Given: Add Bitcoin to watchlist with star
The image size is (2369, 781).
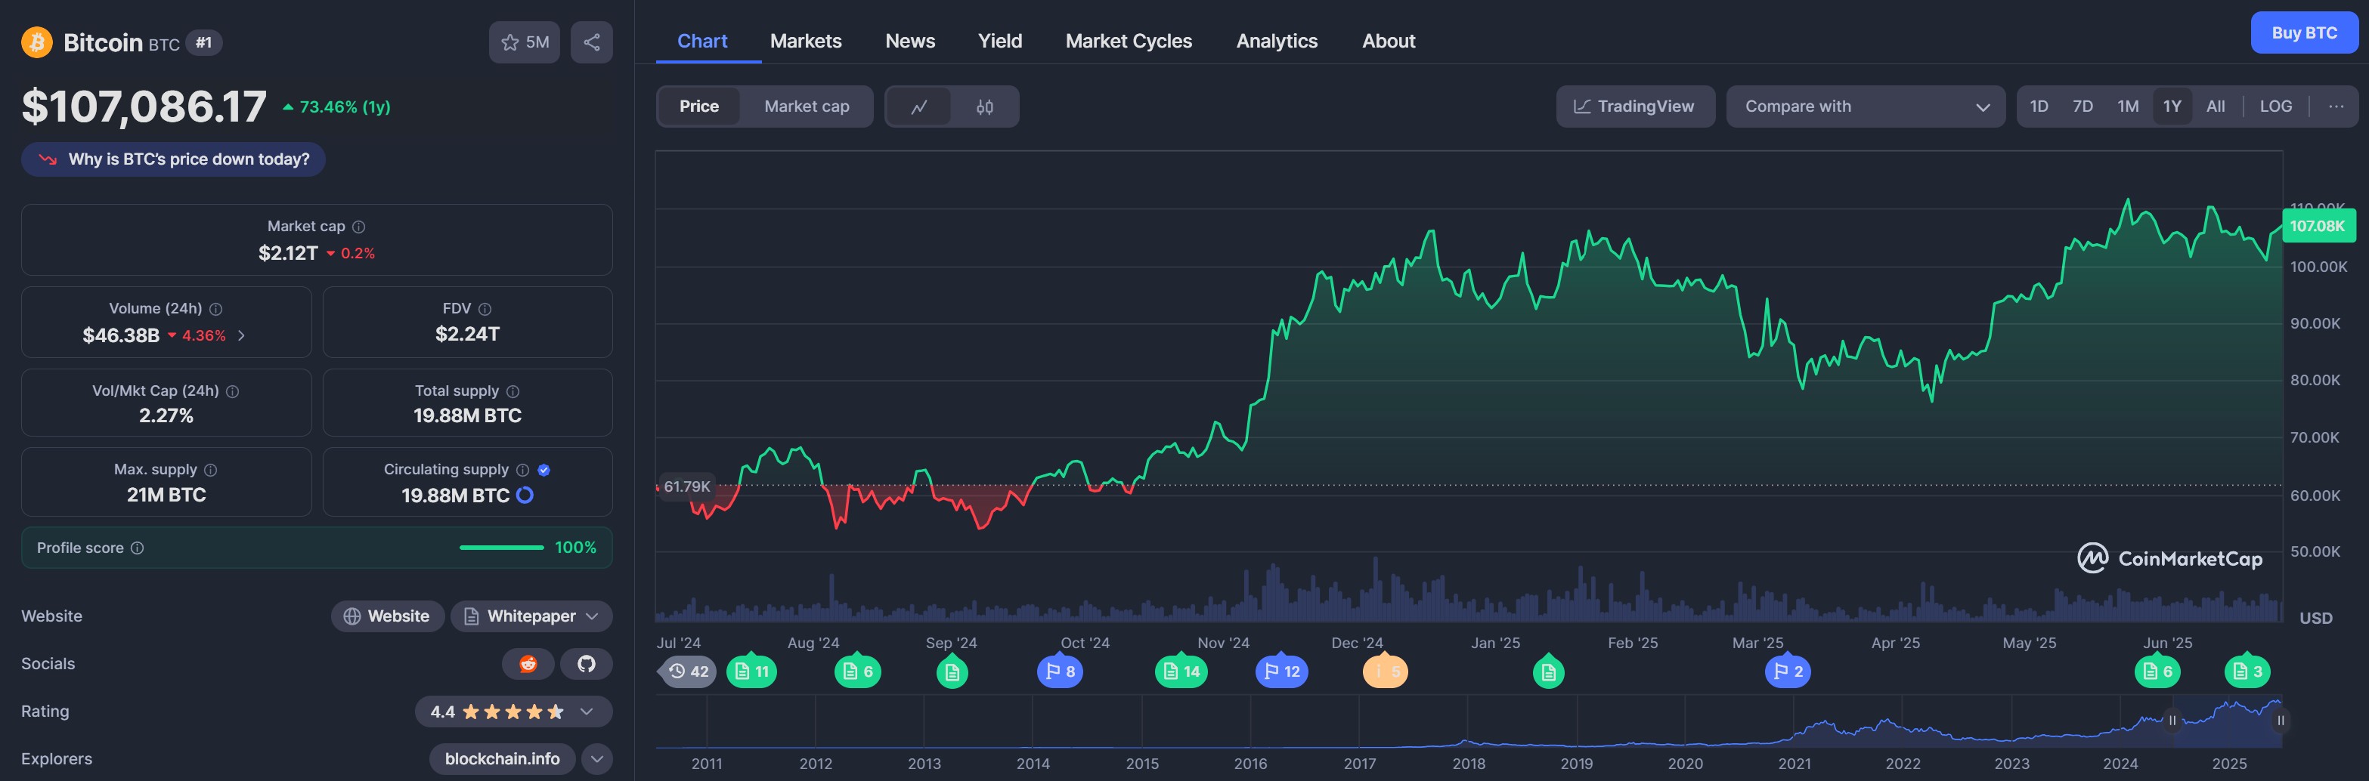Looking at the screenshot, I should [524, 42].
